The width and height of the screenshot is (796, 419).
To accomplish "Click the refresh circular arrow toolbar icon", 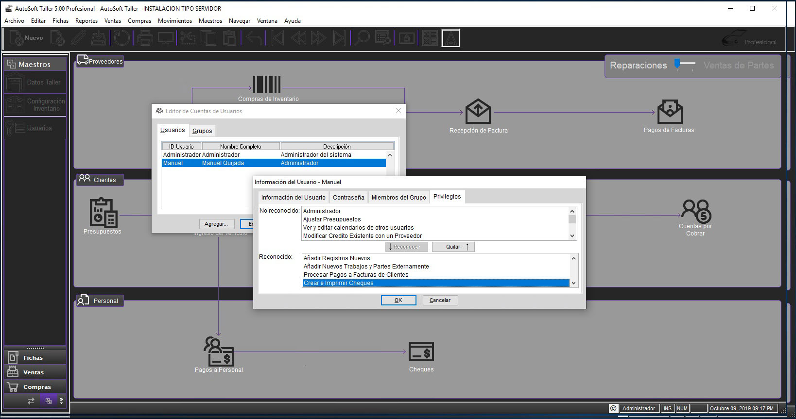I will 122,38.
